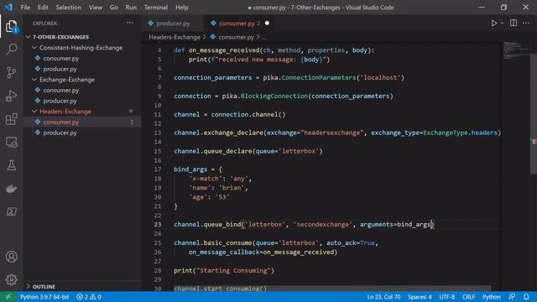
Task: Open the Docker view
Action: 11,189
